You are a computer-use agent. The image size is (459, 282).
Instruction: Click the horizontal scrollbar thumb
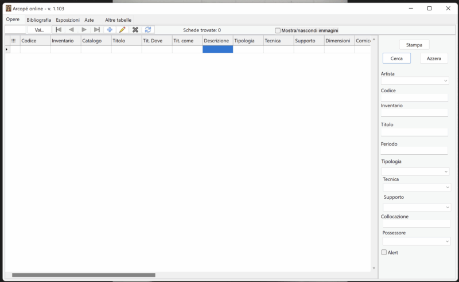pyautogui.click(x=83, y=275)
